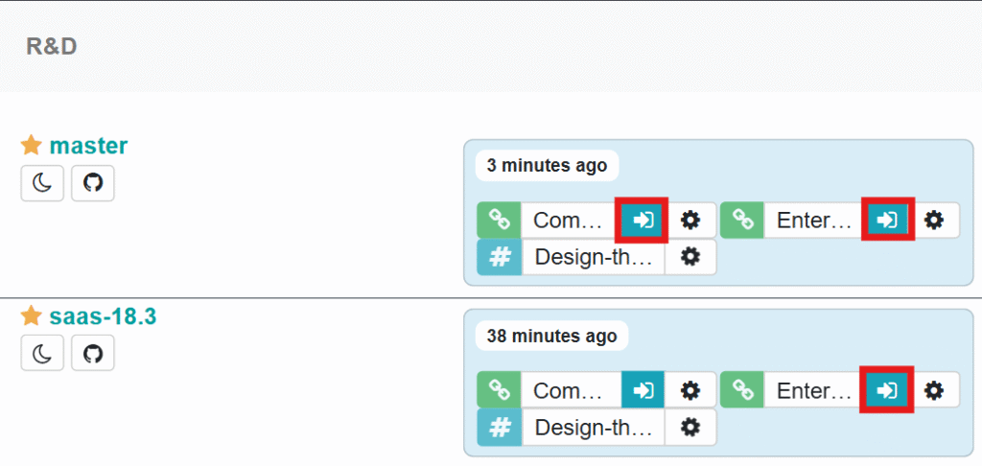982x466 pixels.
Task: Click the hash icon beside master Design-th… build
Action: pyautogui.click(x=499, y=257)
